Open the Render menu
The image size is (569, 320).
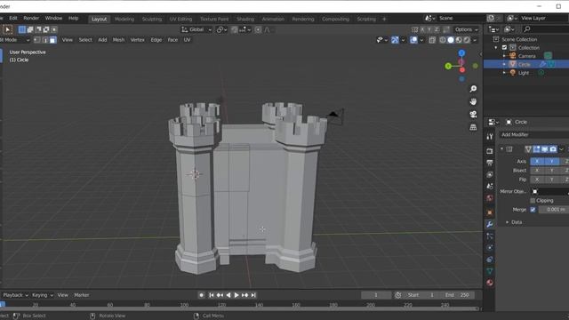[31, 18]
